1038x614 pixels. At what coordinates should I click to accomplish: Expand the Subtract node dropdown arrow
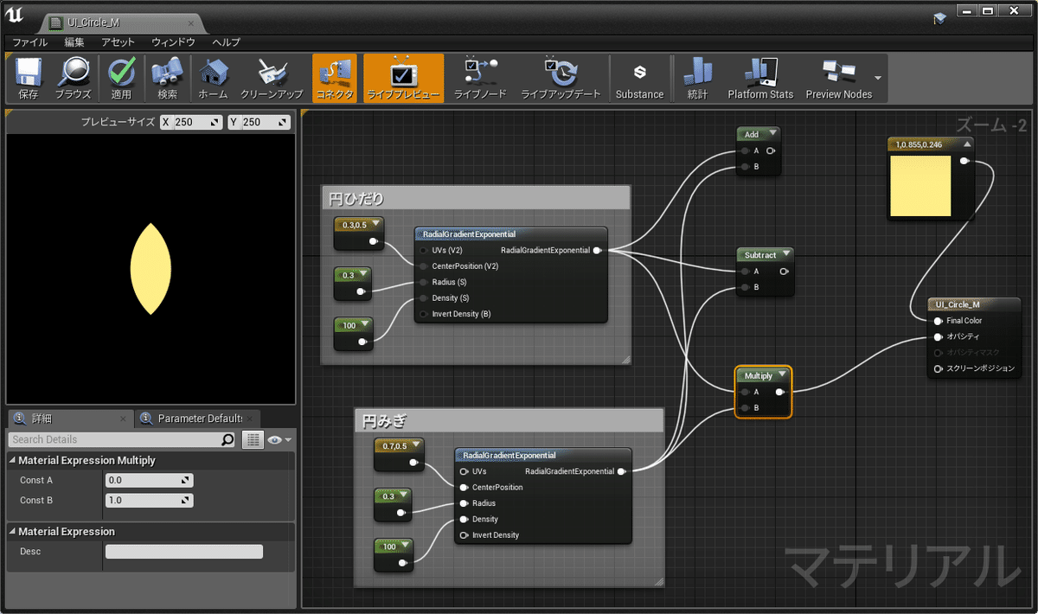pos(785,255)
